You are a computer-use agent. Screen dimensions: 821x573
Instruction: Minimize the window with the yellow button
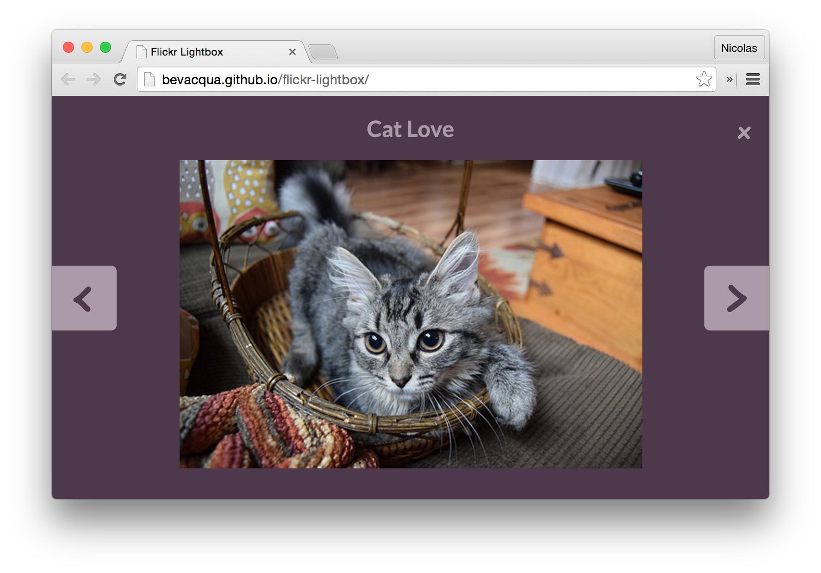(87, 47)
